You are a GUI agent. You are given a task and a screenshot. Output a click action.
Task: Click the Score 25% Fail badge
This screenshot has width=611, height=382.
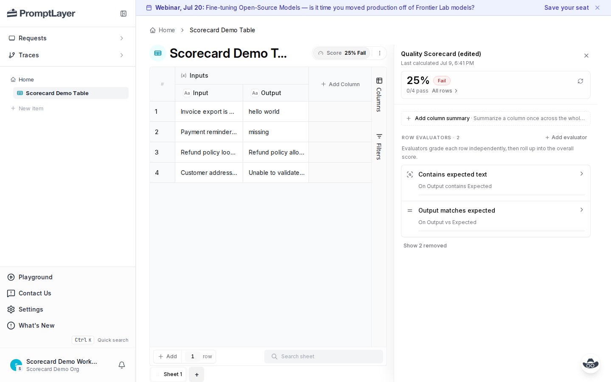click(342, 53)
